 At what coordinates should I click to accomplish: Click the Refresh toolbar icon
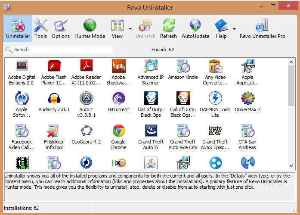pos(168,28)
